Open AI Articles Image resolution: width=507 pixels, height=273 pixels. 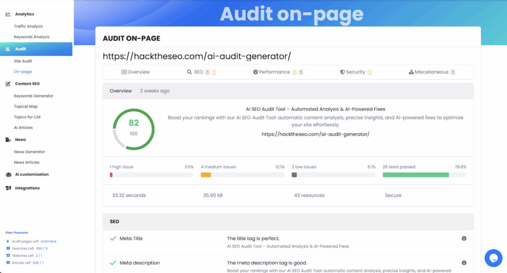click(x=23, y=128)
